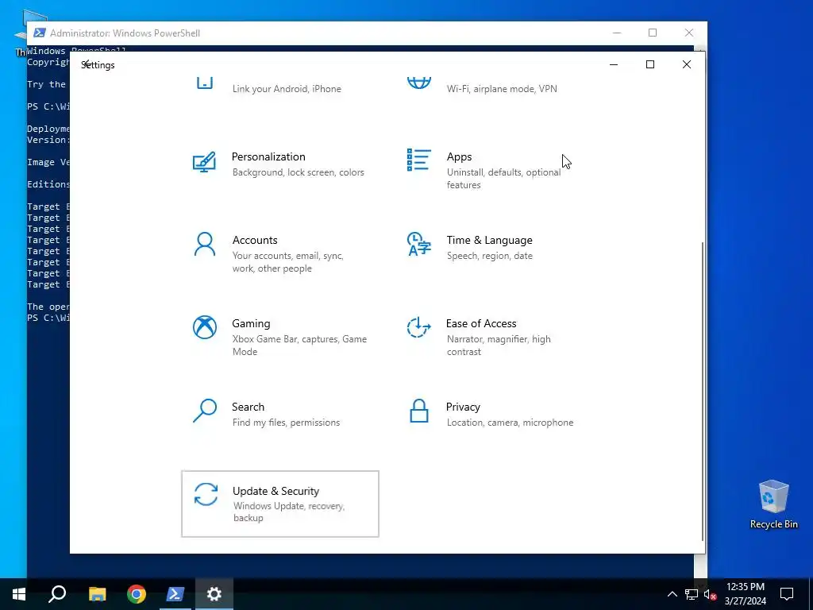This screenshot has height=610, width=813.
Task: Select the Privacy padlock icon
Action: pyautogui.click(x=419, y=411)
